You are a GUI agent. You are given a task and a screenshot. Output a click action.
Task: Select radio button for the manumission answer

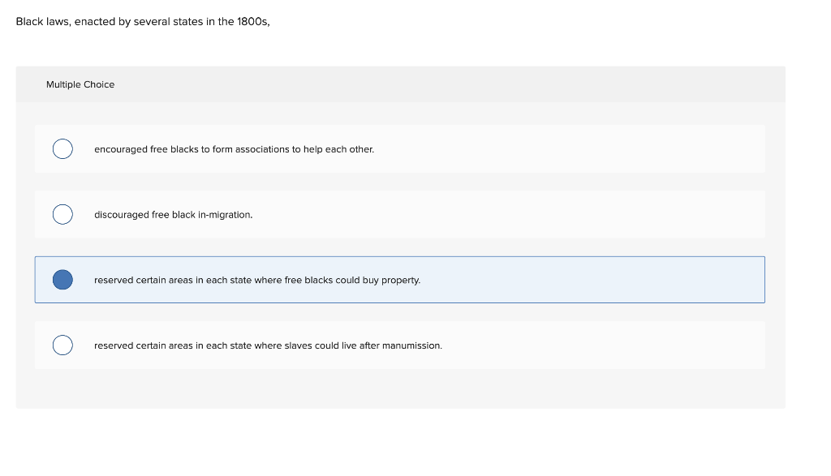click(x=62, y=345)
